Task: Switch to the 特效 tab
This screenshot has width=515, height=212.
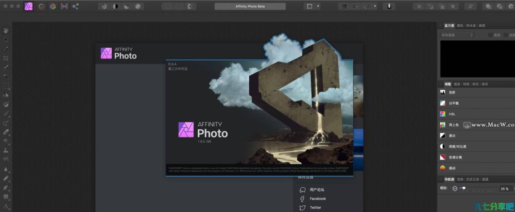Action: pyautogui.click(x=466, y=84)
